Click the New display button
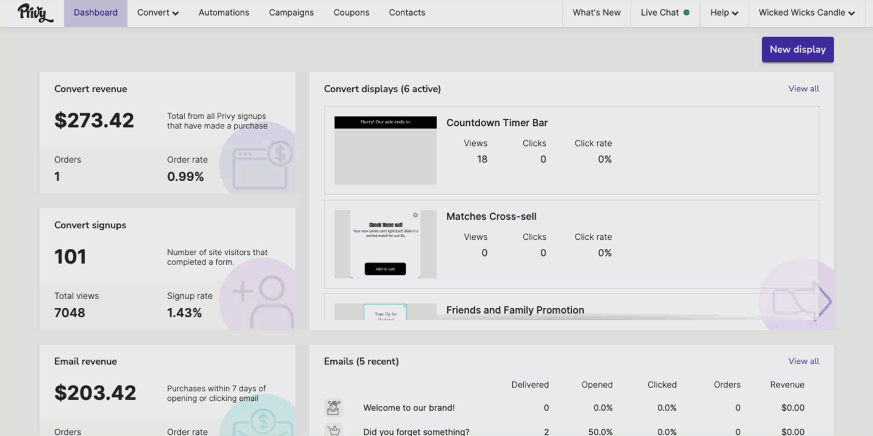This screenshot has height=436, width=873. coord(798,50)
